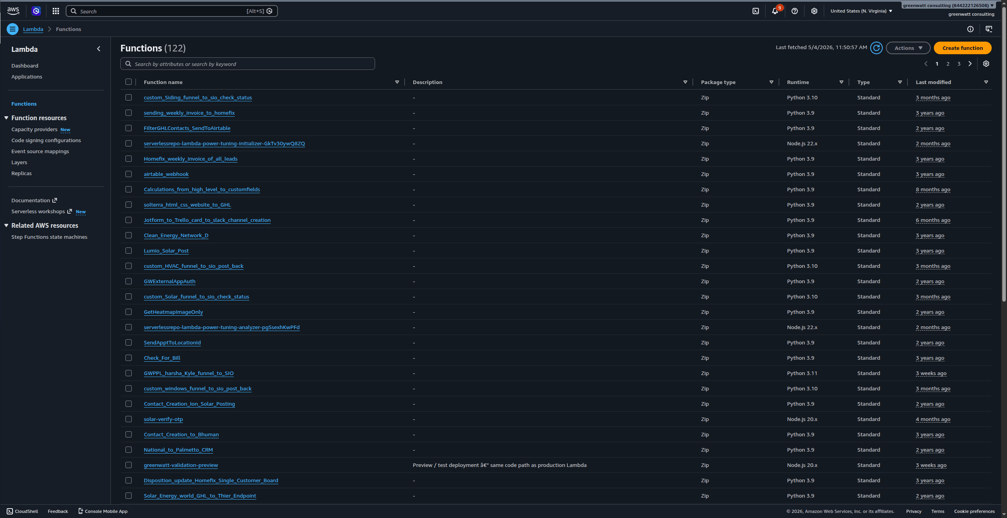The height and width of the screenshot is (518, 1007).
Task: Check the GWExternalAppAuth row checkbox
Action: (x=129, y=281)
